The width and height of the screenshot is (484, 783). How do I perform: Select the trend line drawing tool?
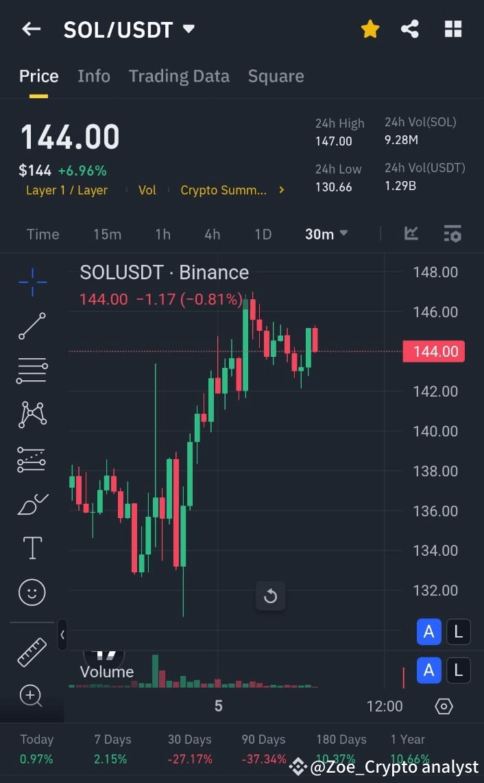[x=32, y=327]
